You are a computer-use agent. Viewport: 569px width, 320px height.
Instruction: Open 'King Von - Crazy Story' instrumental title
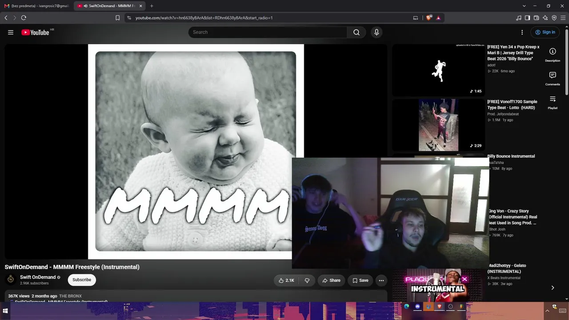pyautogui.click(x=512, y=217)
